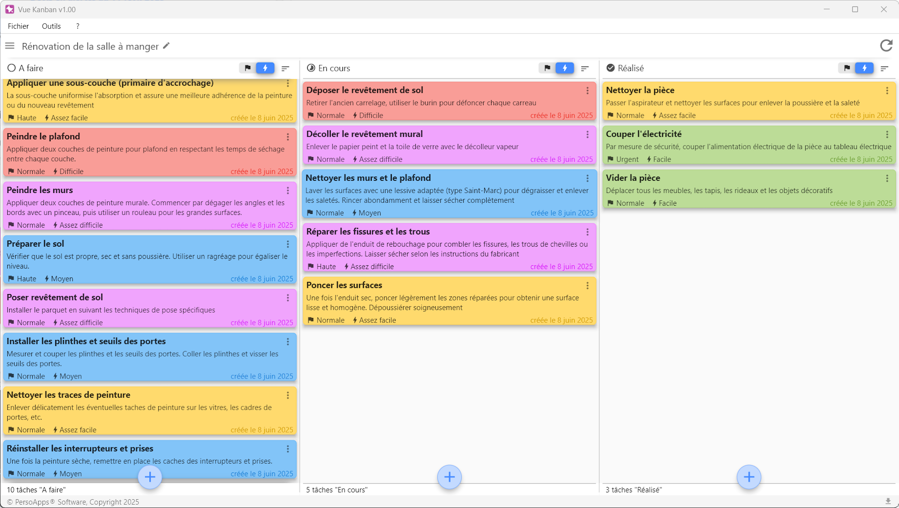Click '5 tâches "En cours"' counter
Screen dimensions: 899x508
pos(337,489)
